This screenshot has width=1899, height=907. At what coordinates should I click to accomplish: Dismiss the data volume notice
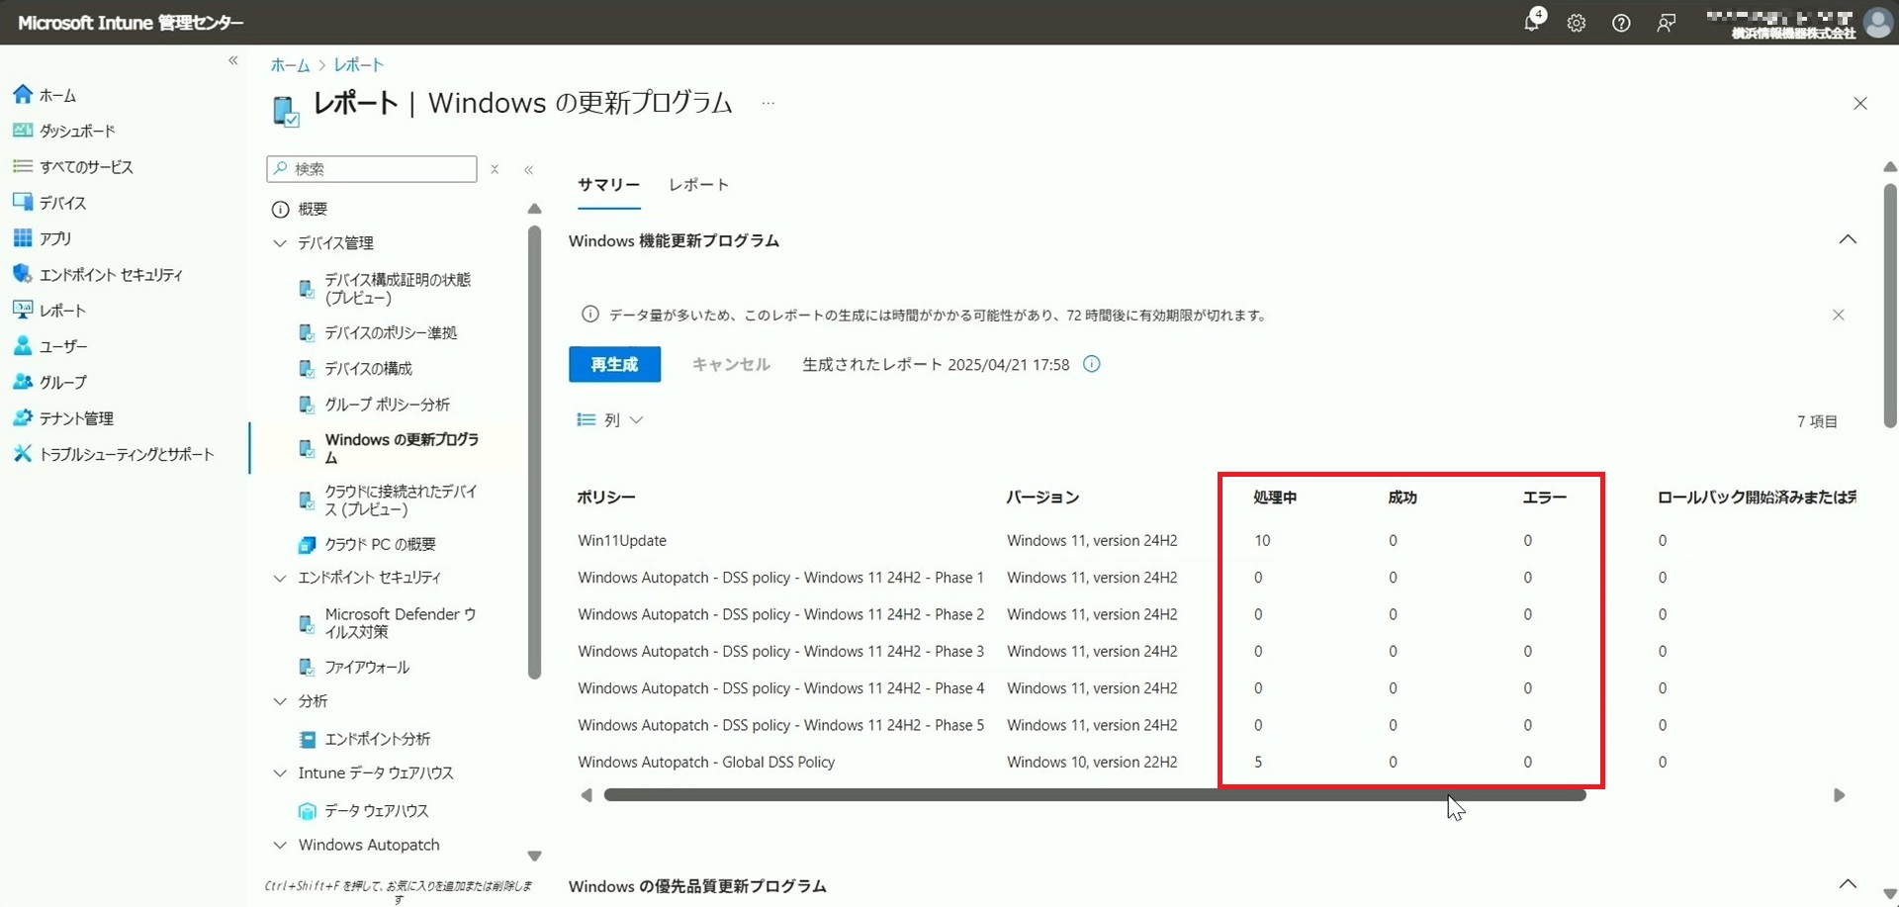point(1839,315)
